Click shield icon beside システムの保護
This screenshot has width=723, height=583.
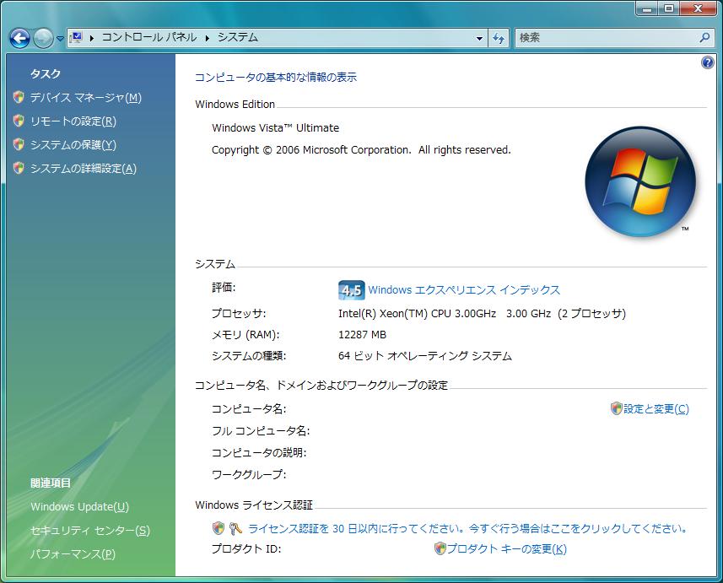point(19,144)
